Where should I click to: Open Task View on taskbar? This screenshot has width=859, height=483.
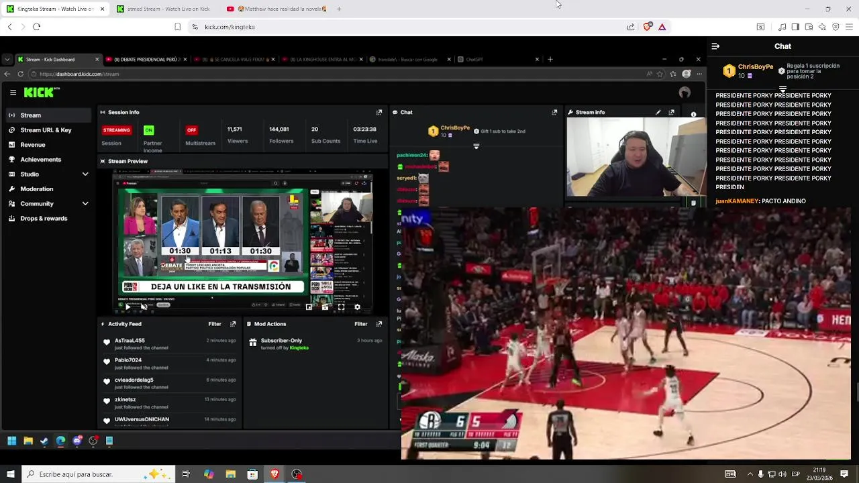(186, 474)
